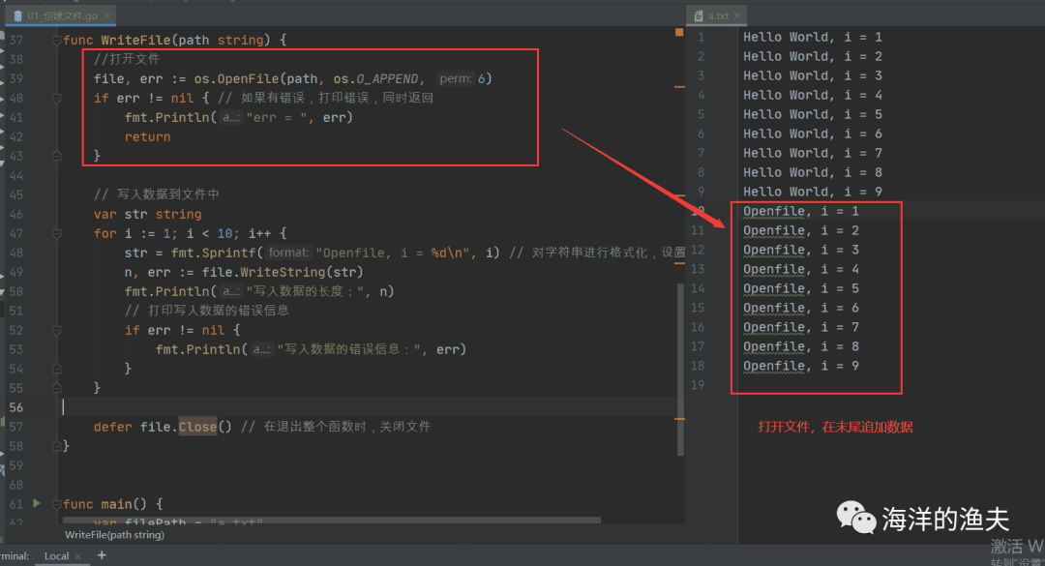Click the orange warning stripe near line 57
The width and height of the screenshot is (1045, 566).
680,419
